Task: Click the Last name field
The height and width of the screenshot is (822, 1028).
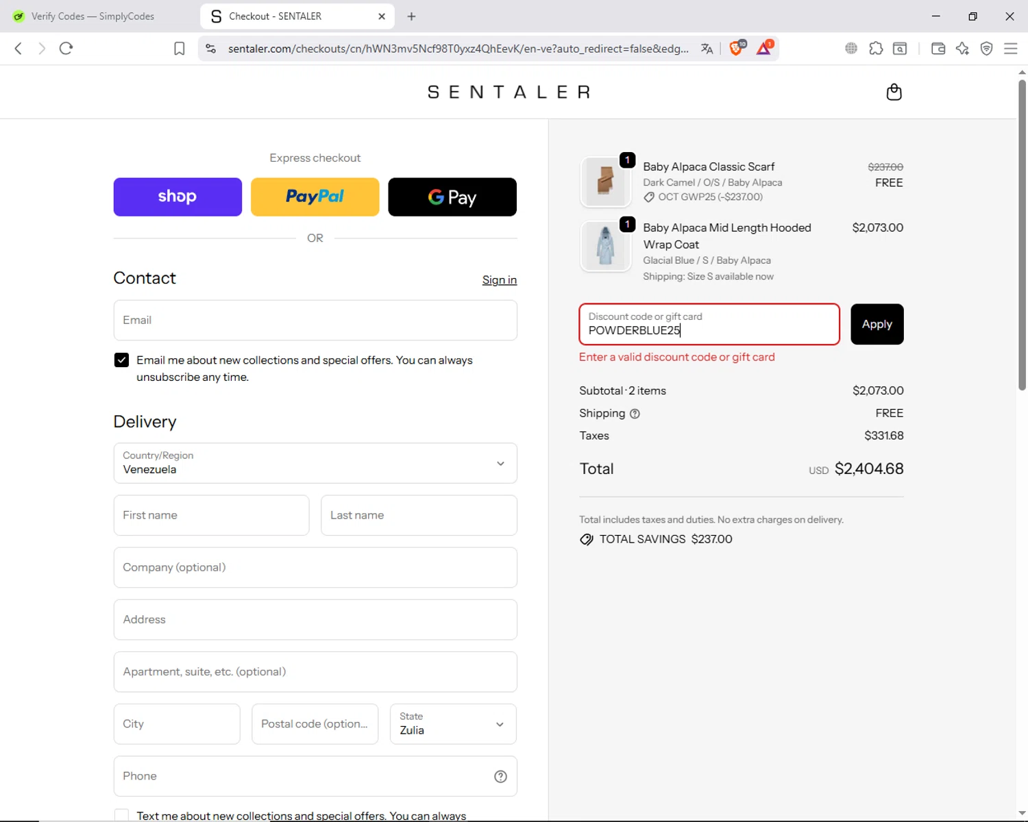Action: (x=419, y=515)
